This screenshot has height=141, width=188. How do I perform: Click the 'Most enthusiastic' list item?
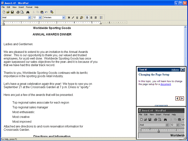[23, 112]
